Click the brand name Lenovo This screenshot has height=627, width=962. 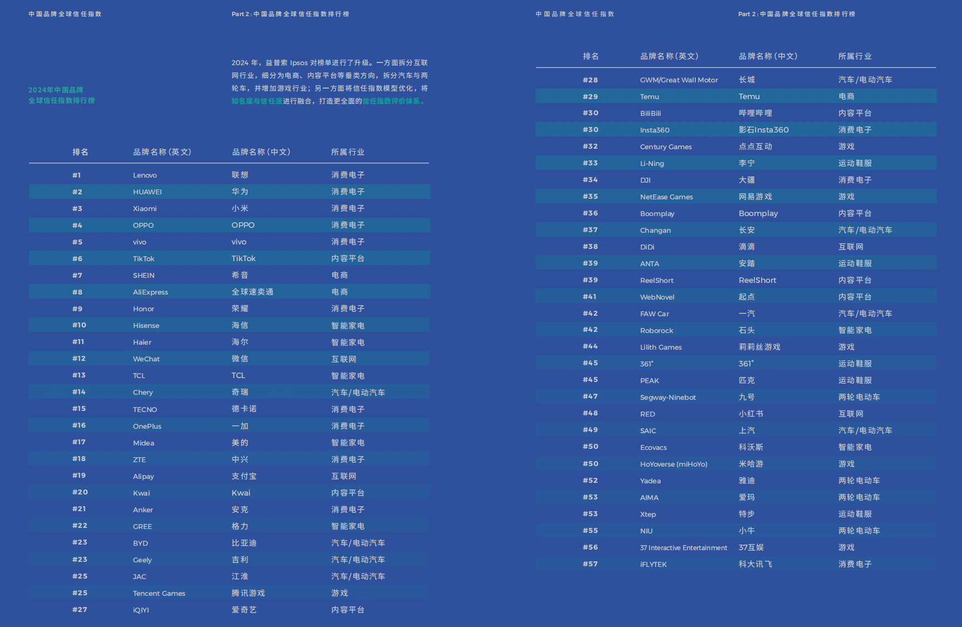[145, 175]
